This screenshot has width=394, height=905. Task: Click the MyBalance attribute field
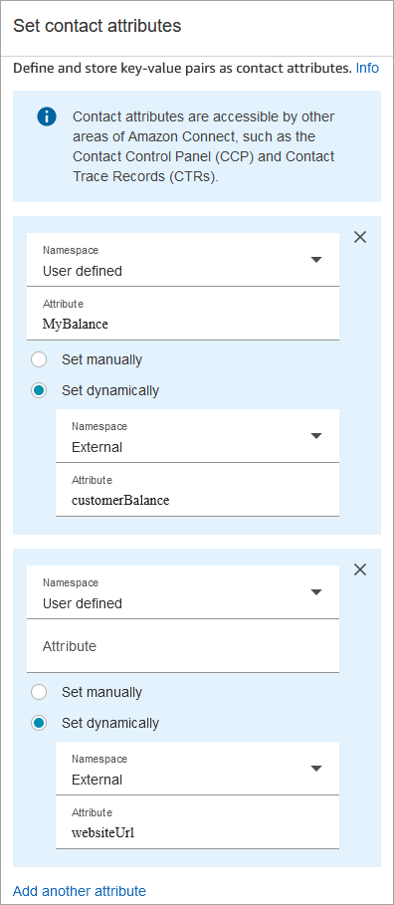tap(183, 314)
